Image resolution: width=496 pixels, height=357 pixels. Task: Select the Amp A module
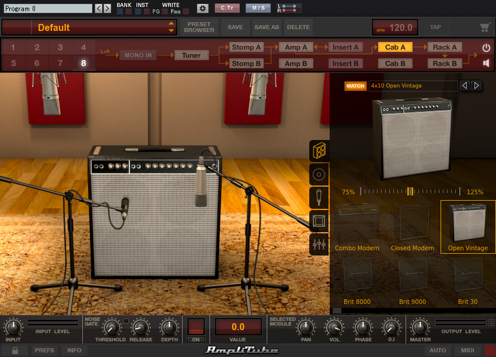296,47
